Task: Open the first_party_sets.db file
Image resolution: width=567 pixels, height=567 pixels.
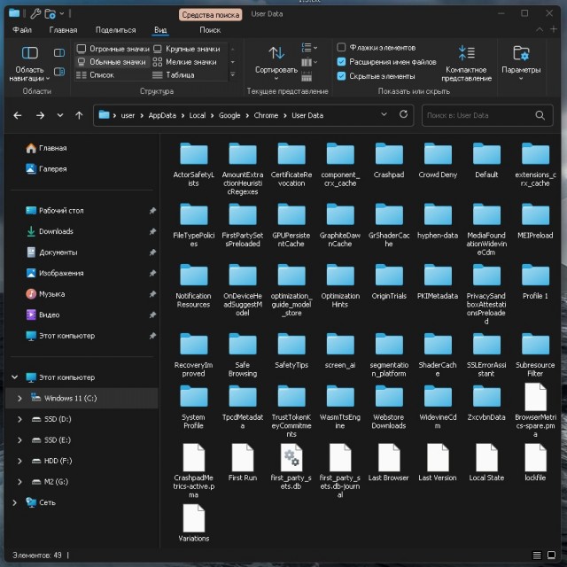Action: coord(293,458)
